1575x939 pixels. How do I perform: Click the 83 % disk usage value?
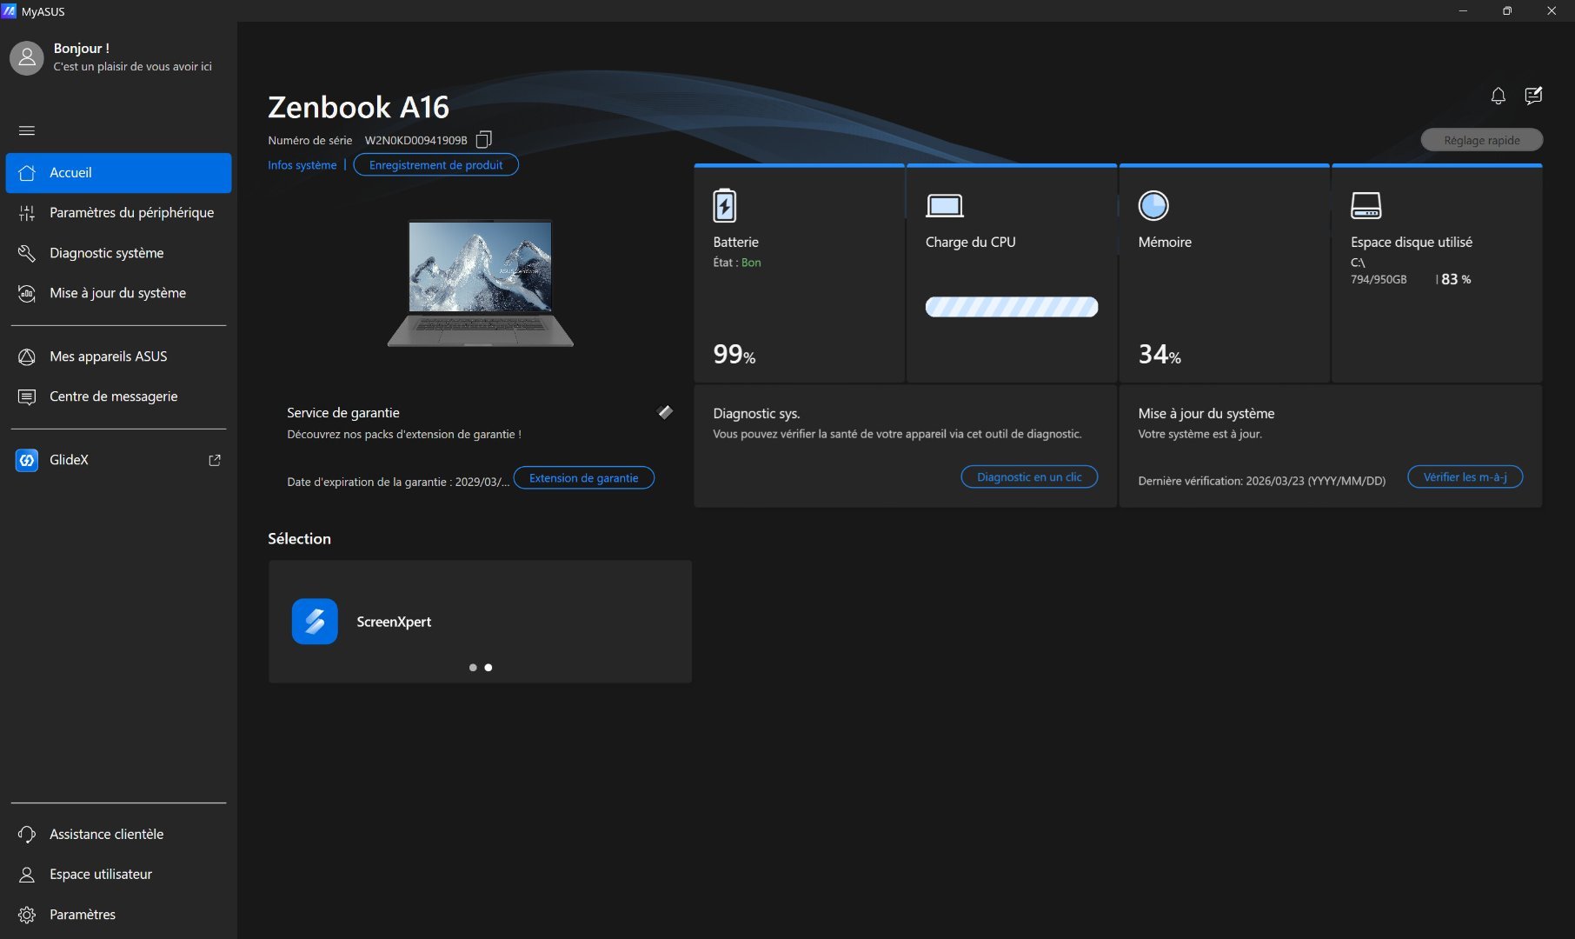(x=1456, y=279)
